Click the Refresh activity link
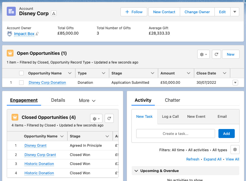The height and width of the screenshot is (181, 246). coord(193,159)
